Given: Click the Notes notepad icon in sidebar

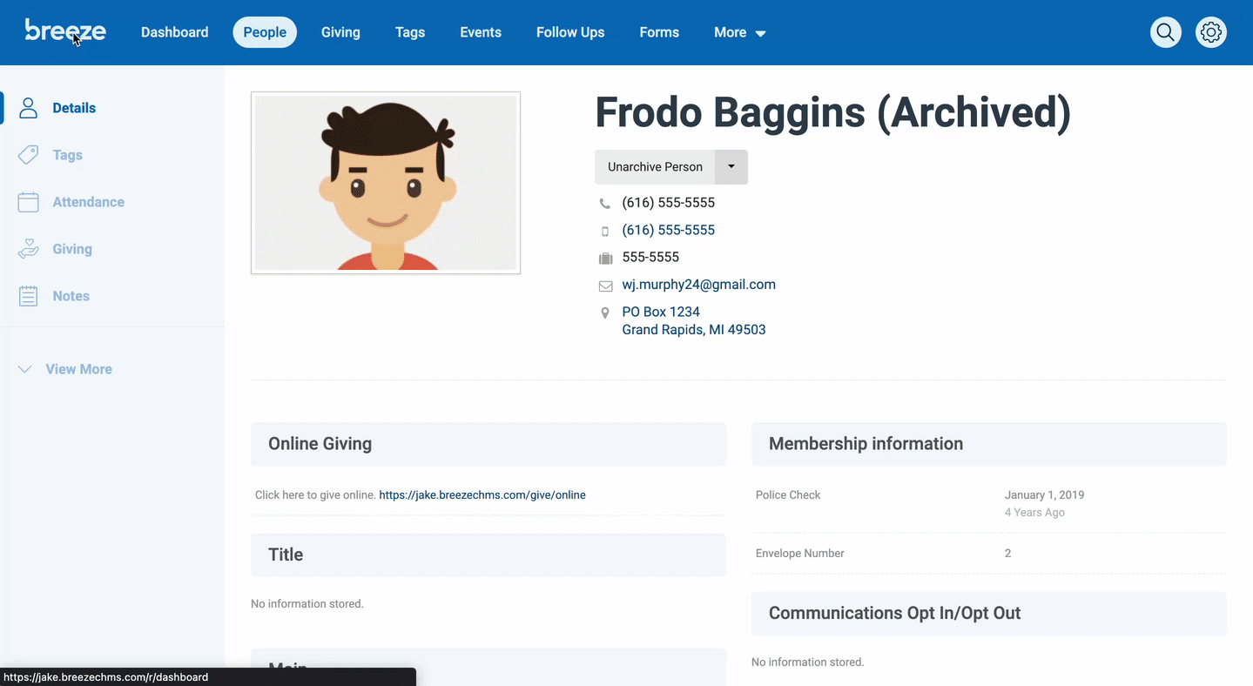Looking at the screenshot, I should point(29,296).
